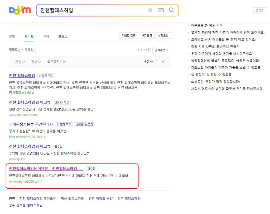Screen dimensions: 270x214
Task: Switch to the 카페 tab
Action: pos(46,36)
